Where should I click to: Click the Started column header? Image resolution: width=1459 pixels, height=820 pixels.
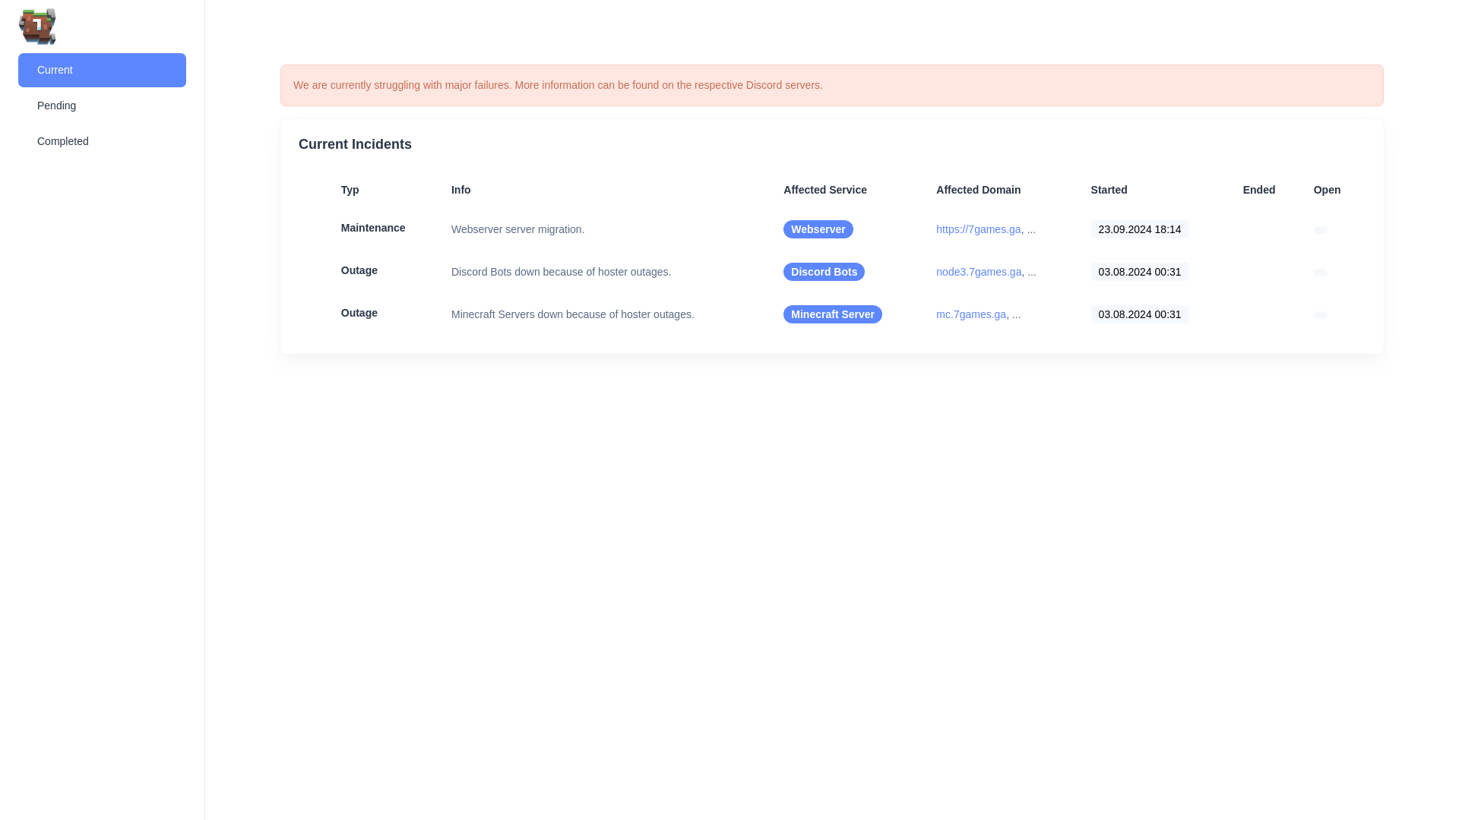(1109, 190)
